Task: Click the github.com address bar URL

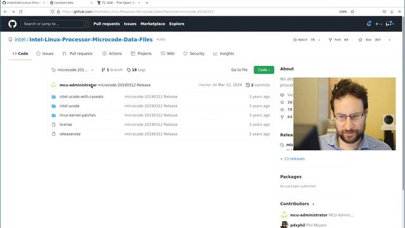Action: [138, 11]
